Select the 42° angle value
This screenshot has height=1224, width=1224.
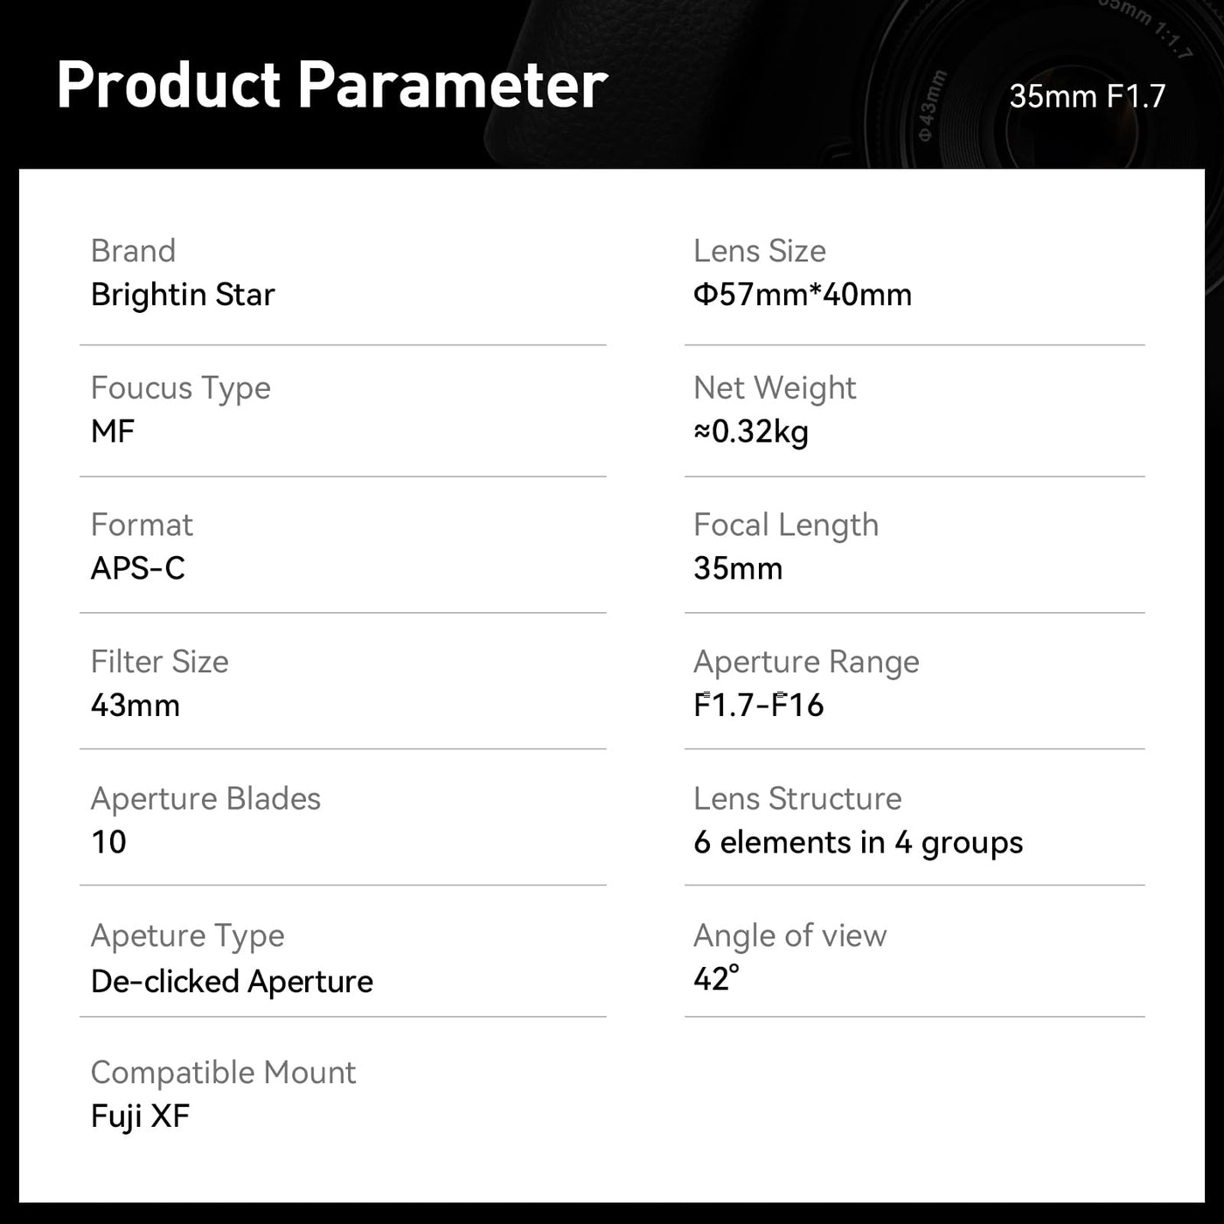716,978
